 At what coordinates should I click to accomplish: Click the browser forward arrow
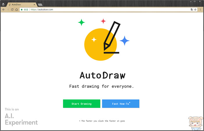tap(8, 10)
